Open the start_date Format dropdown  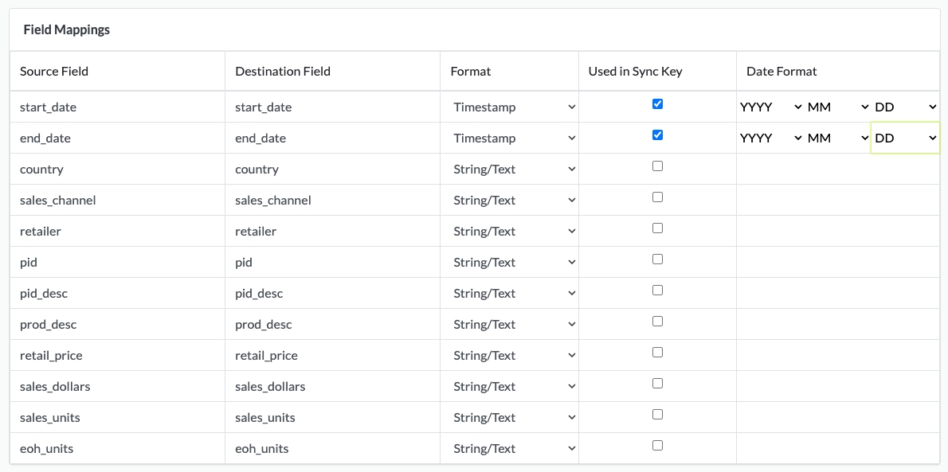pos(514,107)
